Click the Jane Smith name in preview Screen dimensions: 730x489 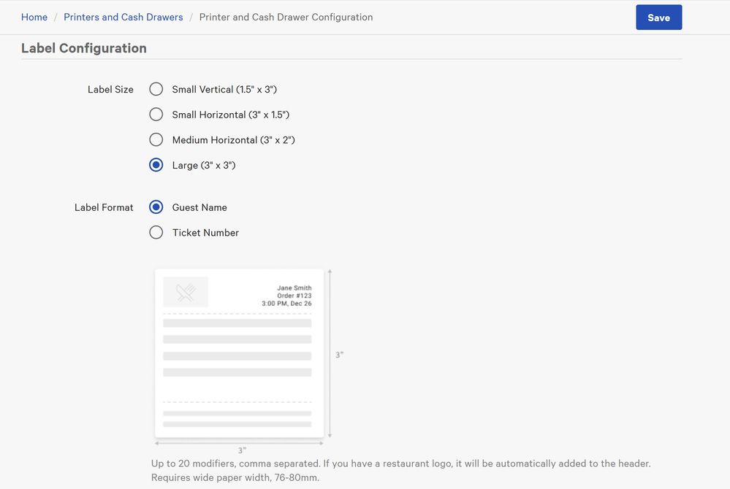click(x=294, y=288)
